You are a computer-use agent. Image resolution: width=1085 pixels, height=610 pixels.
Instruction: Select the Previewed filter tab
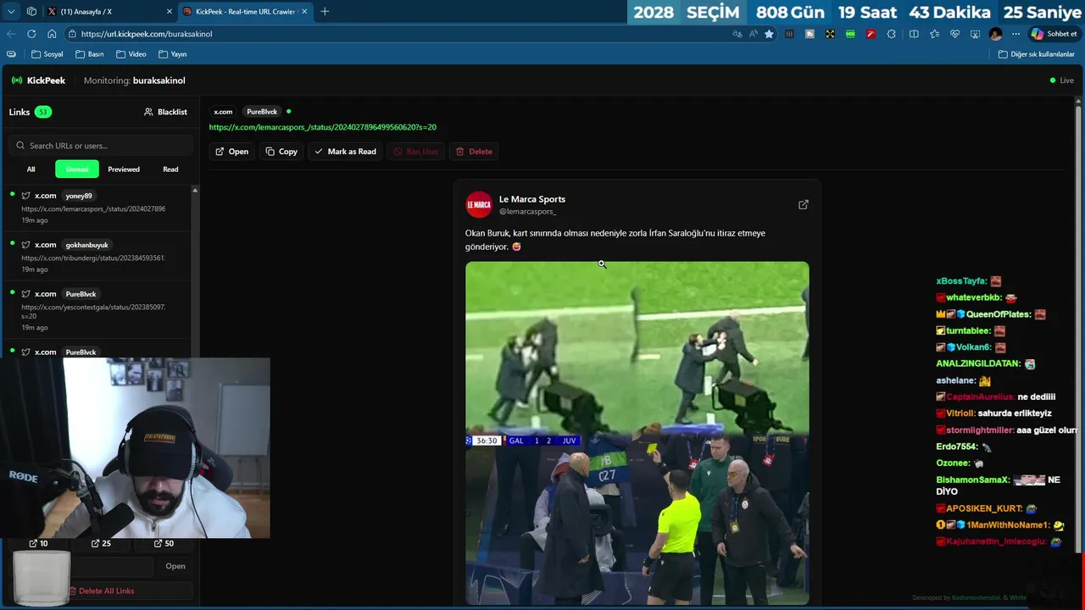tap(124, 169)
